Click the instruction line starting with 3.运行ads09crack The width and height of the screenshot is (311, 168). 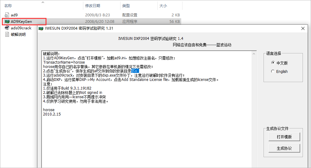click(x=114, y=75)
